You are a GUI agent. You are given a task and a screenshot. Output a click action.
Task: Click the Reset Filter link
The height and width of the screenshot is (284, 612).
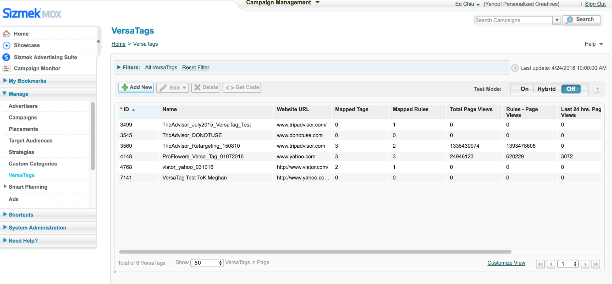pyautogui.click(x=196, y=67)
